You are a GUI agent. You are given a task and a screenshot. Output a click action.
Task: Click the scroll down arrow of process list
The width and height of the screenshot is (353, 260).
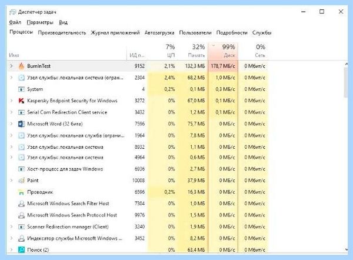click(346, 249)
